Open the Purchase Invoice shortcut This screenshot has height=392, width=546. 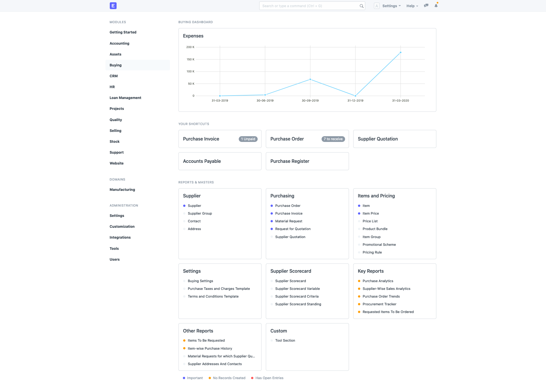click(x=201, y=139)
